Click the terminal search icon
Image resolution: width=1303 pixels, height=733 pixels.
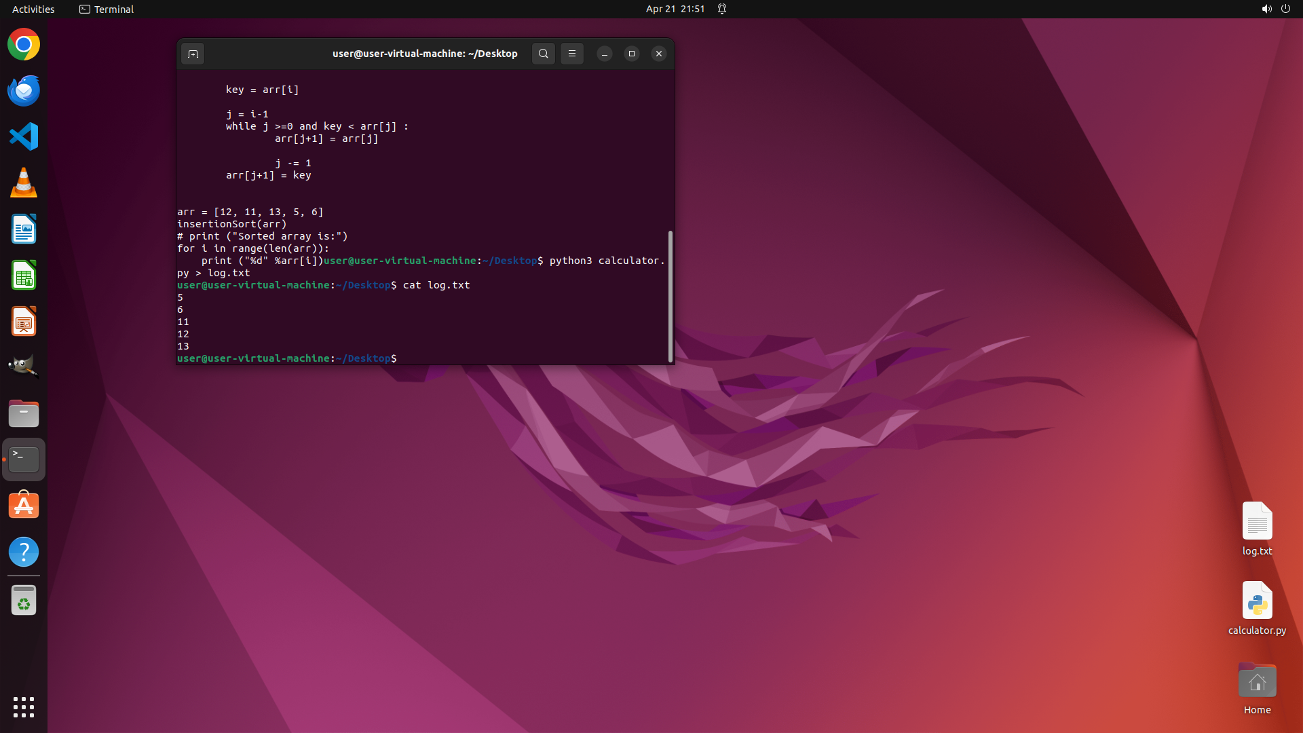point(543,54)
